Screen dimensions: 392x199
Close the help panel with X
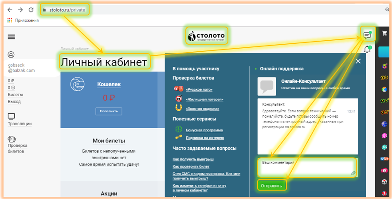point(358,61)
